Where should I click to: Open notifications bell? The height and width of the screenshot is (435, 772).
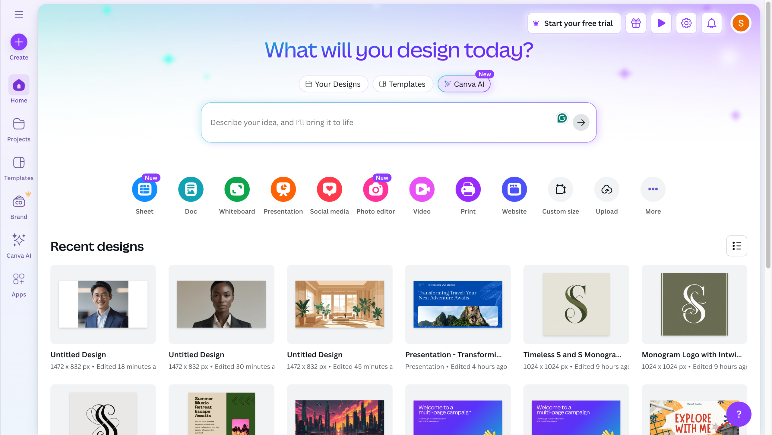tap(712, 23)
